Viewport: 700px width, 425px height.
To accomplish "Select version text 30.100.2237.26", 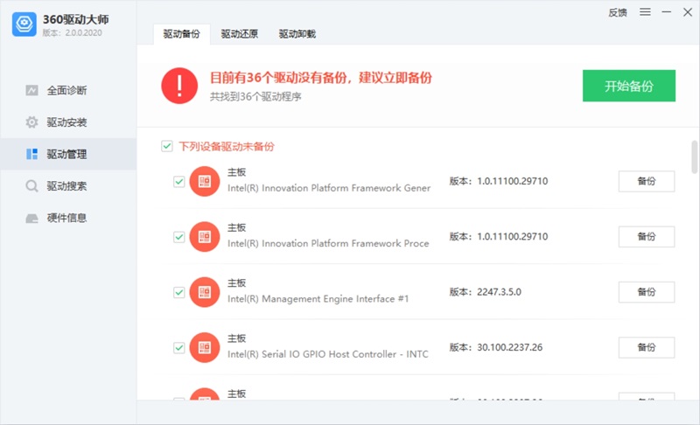I will [510, 347].
